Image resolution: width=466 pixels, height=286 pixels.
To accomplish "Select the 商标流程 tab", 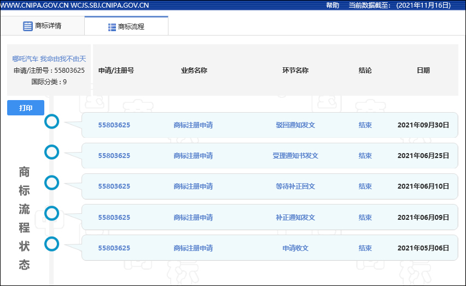I will (x=126, y=26).
